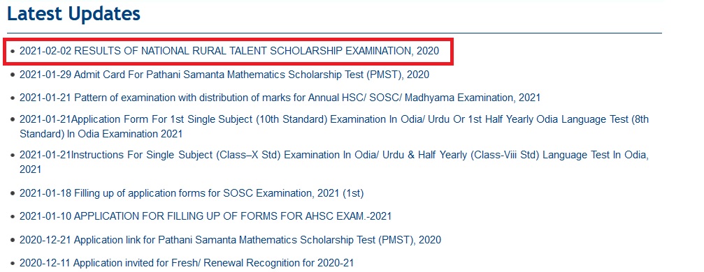This screenshot has height=272, width=704.
Task: Click bullet beside the Application Form 1st Single Subject entry
Action: (x=13, y=120)
